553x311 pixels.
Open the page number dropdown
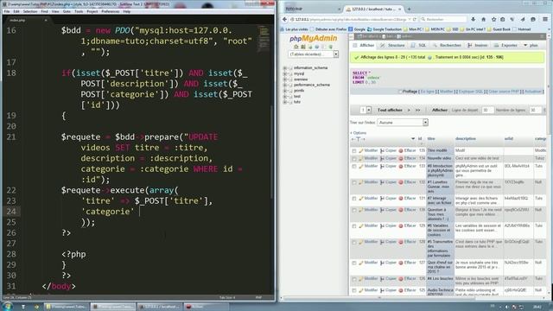point(365,110)
